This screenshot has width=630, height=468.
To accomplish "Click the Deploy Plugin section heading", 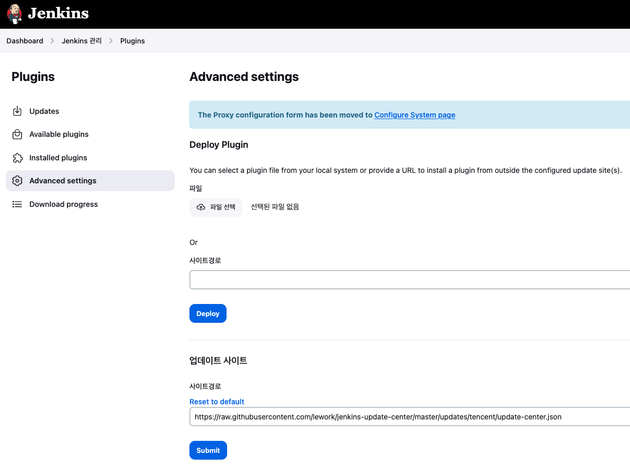I will point(219,145).
